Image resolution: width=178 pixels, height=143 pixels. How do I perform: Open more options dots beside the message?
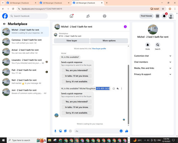(x=121, y=89)
